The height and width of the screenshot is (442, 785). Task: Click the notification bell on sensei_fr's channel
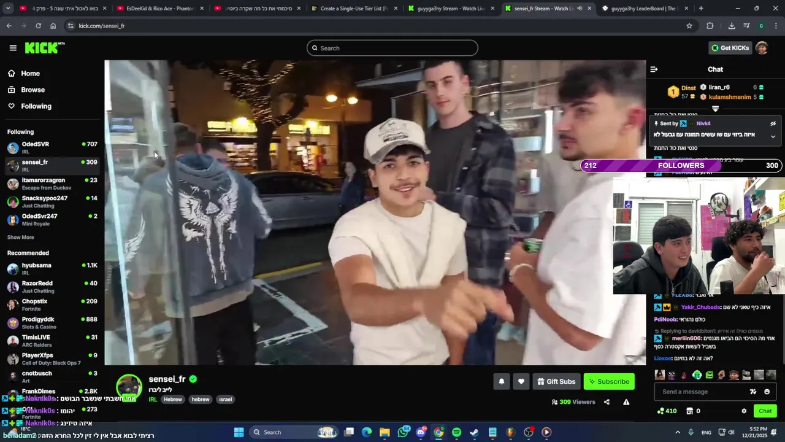coord(501,381)
